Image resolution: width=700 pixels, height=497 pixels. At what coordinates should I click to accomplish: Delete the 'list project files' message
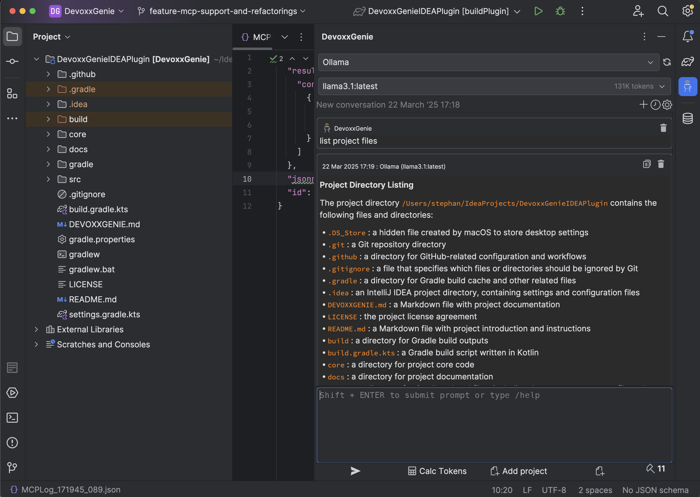coord(663,128)
